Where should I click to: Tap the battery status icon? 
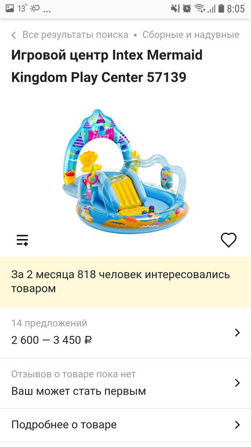(221, 9)
